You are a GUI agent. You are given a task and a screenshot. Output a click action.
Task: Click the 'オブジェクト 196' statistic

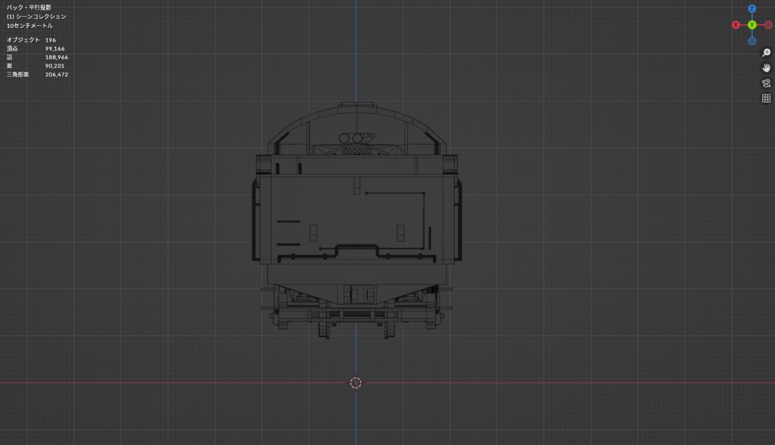[x=31, y=39]
